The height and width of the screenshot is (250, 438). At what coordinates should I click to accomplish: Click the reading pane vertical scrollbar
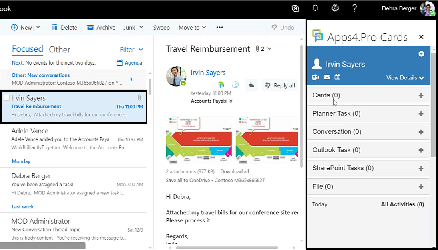(x=301, y=106)
